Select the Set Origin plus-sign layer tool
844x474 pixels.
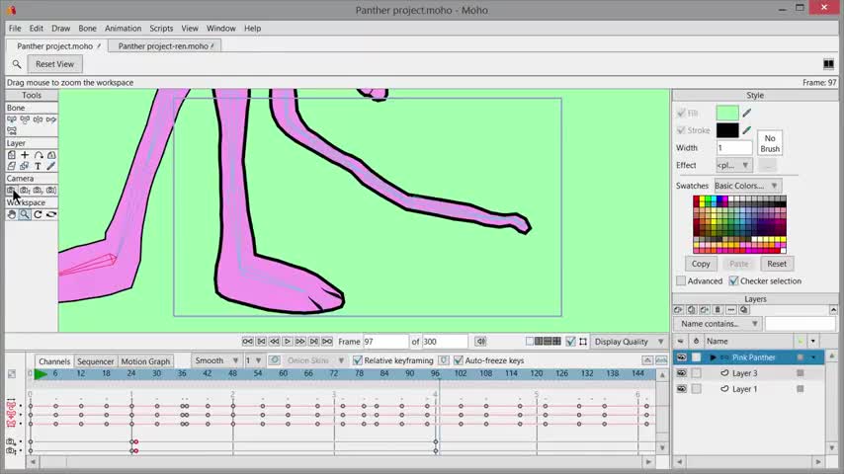coord(25,155)
